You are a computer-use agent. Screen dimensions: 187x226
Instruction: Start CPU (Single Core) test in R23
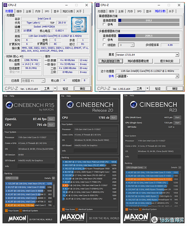(177, 123)
